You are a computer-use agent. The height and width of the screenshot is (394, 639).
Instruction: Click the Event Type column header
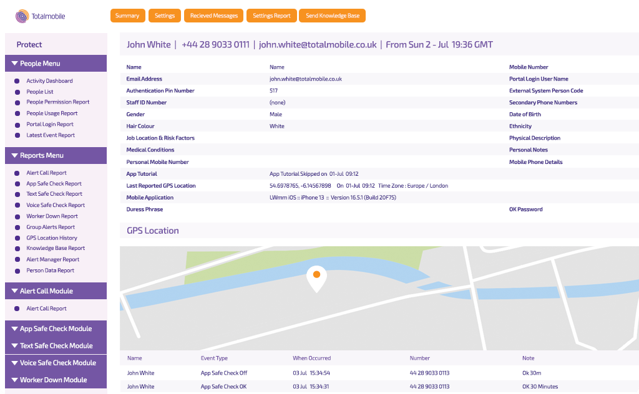pyautogui.click(x=215, y=358)
